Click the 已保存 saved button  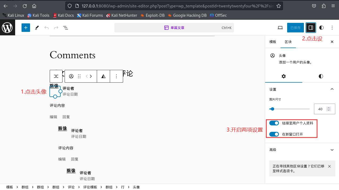click(295, 28)
